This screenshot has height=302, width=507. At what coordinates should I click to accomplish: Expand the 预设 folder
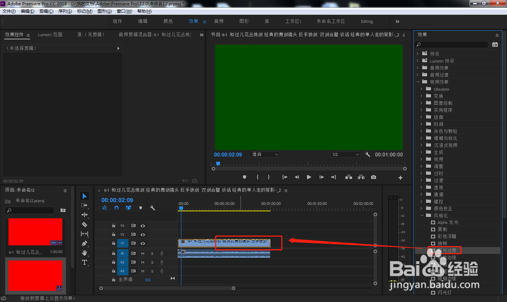point(418,54)
